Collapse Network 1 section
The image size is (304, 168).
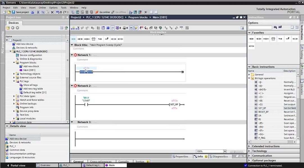(x=72, y=55)
